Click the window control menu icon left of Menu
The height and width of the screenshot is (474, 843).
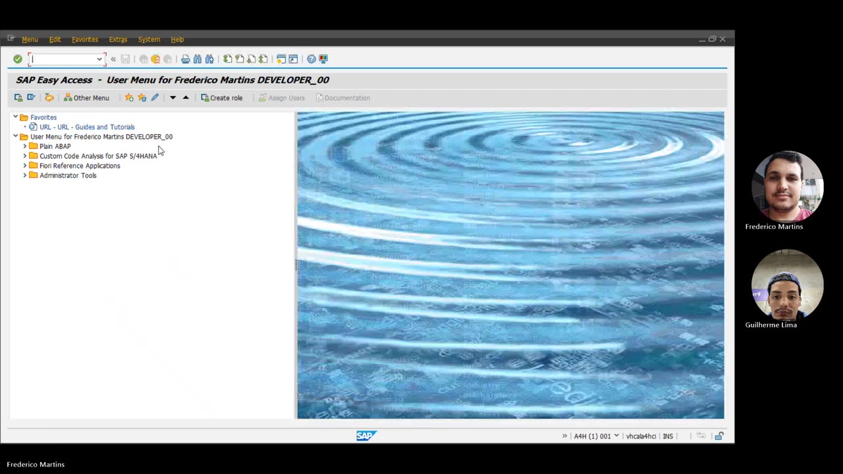[x=11, y=39]
